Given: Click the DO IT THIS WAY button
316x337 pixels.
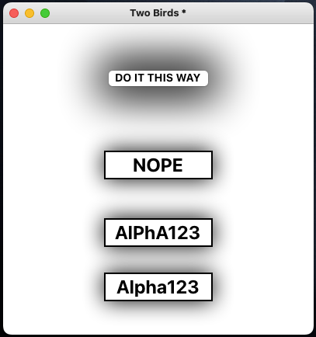Looking at the screenshot, I should pyautogui.click(x=158, y=78).
